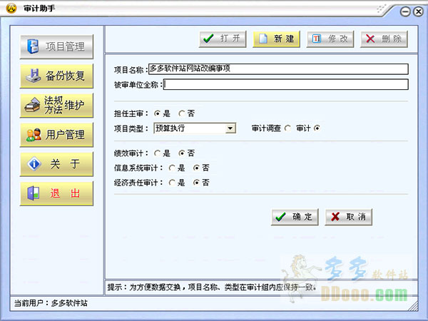
Task: Select 否 for 经济责任审计
Action: 196,183
